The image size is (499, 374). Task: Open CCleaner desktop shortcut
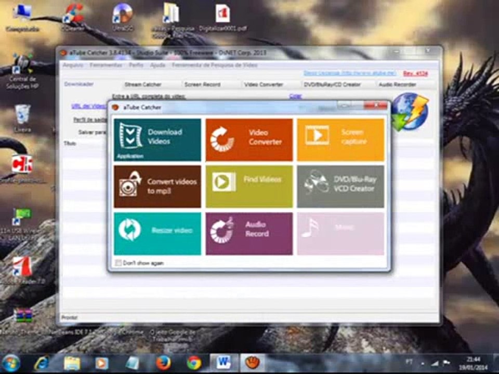pyautogui.click(x=73, y=17)
